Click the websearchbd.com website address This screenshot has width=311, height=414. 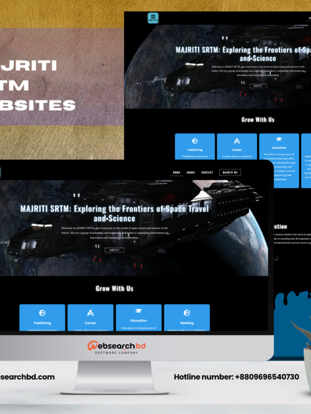pos(27,377)
